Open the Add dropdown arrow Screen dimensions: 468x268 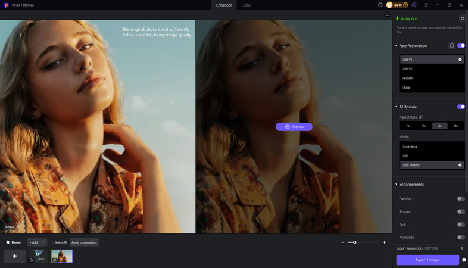43,242
